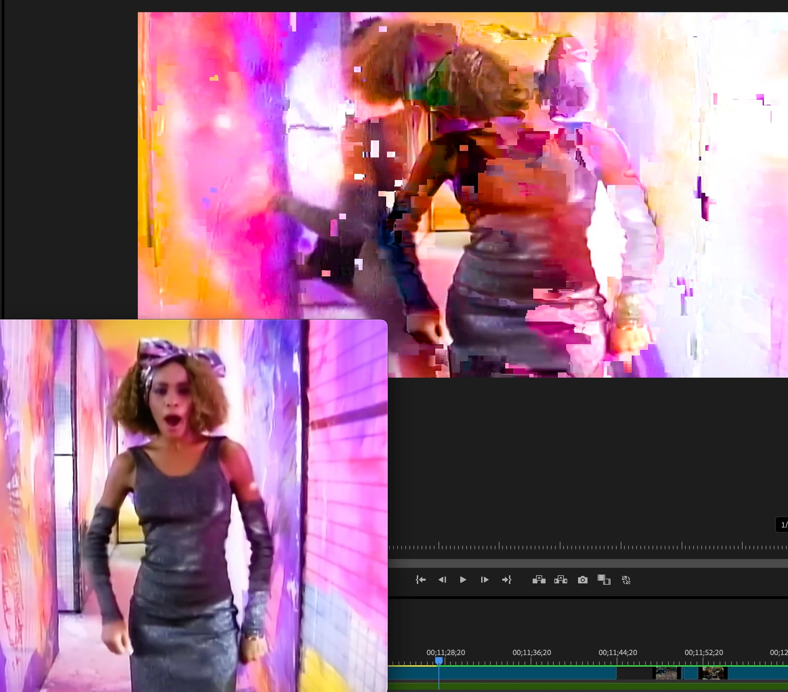
Task: Step back one frame
Action: (x=442, y=580)
